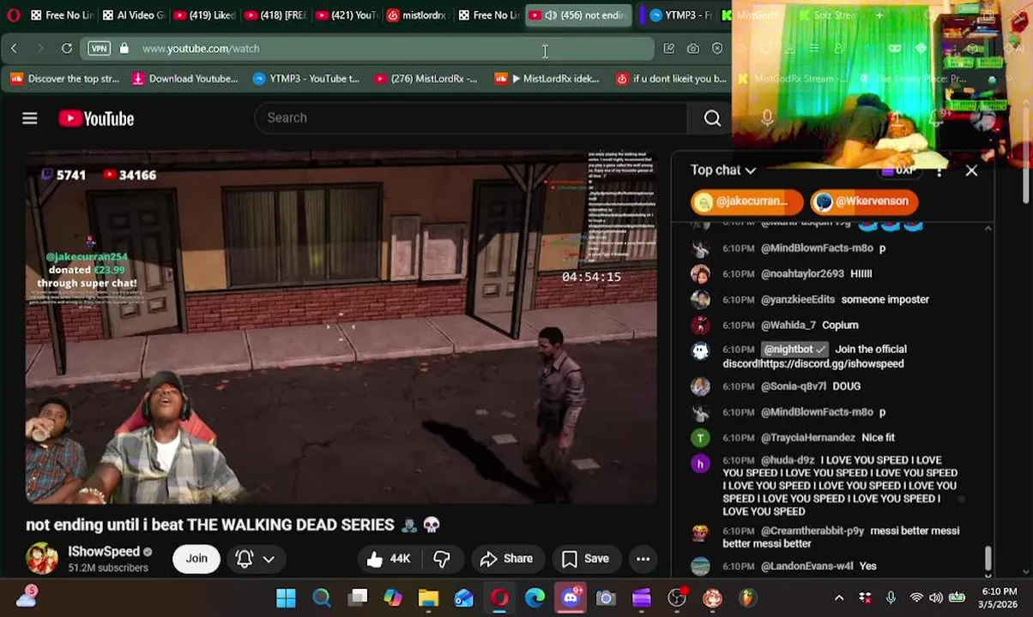Open the Windows Start menu
The height and width of the screenshot is (617, 1033).
pos(286,598)
